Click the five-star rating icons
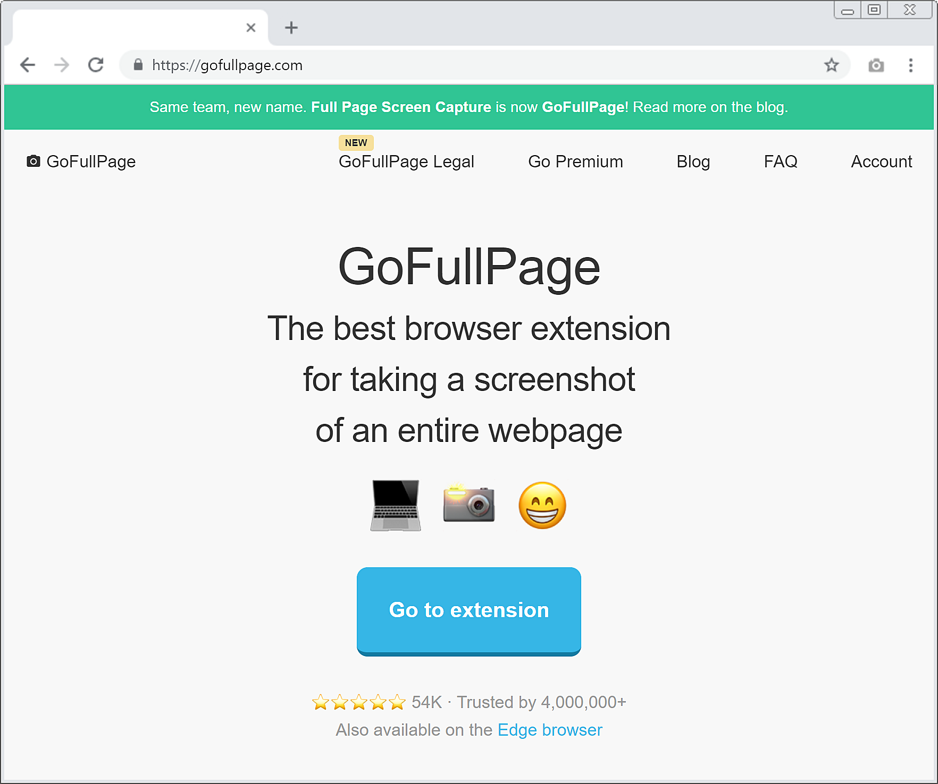 [359, 702]
